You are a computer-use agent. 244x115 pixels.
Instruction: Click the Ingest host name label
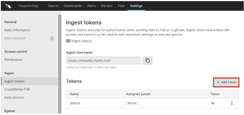[x=79, y=53]
